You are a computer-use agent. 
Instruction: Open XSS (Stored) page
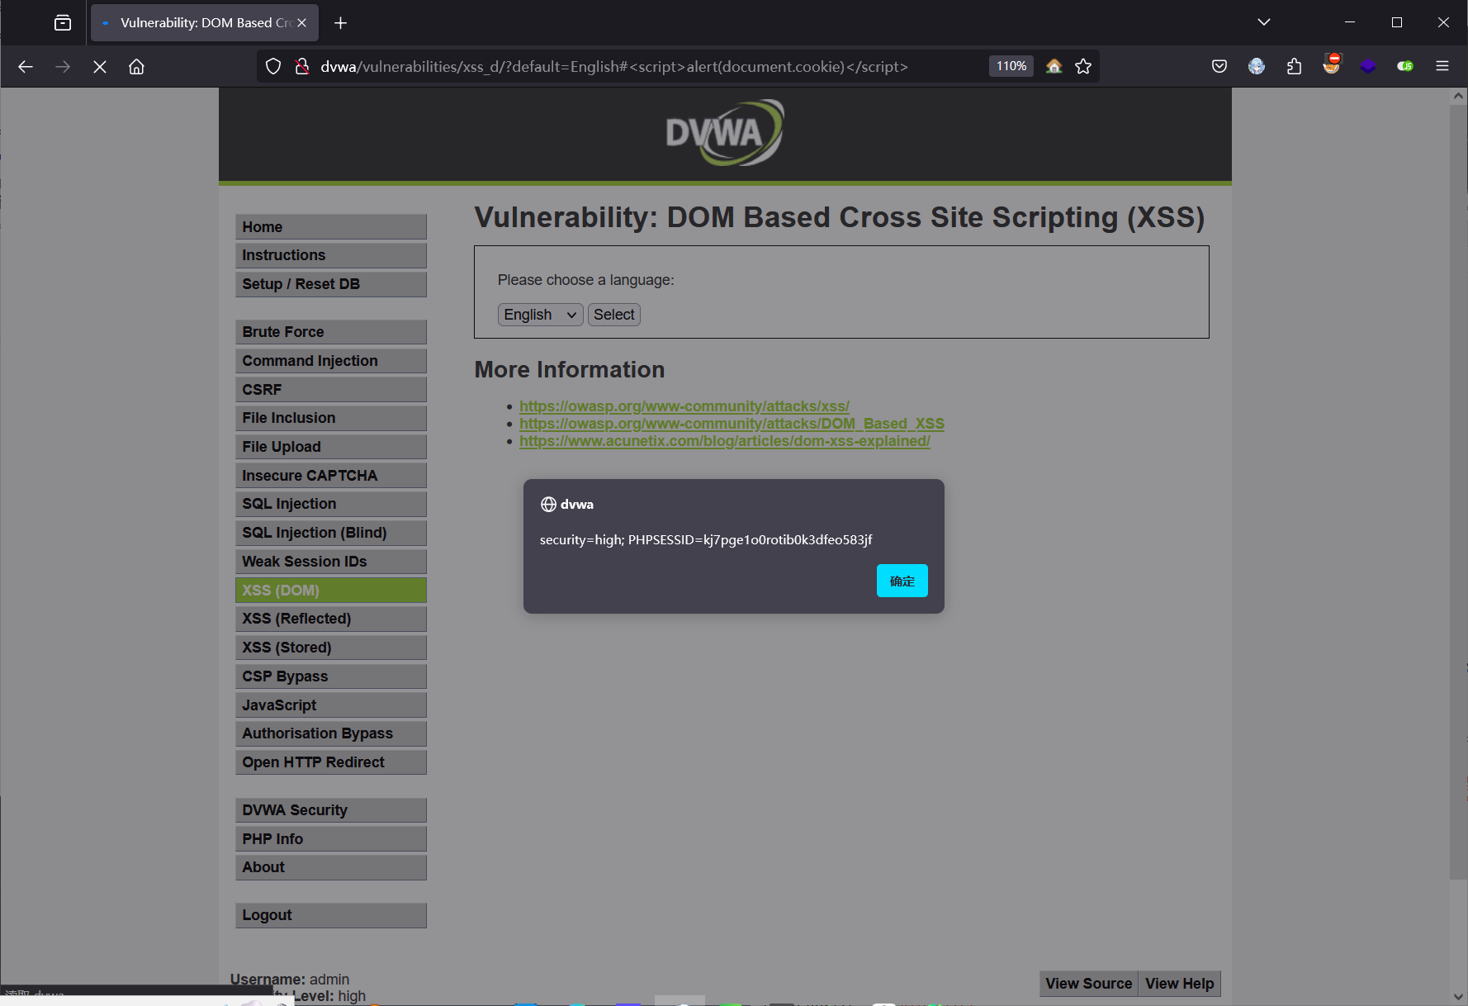click(x=330, y=648)
